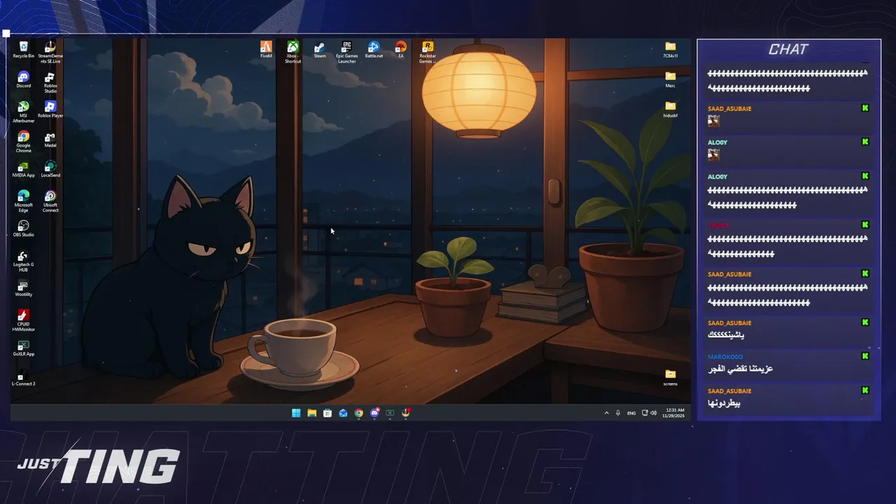Expand the hidden system tray icons chevron
Viewport: 896px width, 504px height.
click(x=606, y=413)
